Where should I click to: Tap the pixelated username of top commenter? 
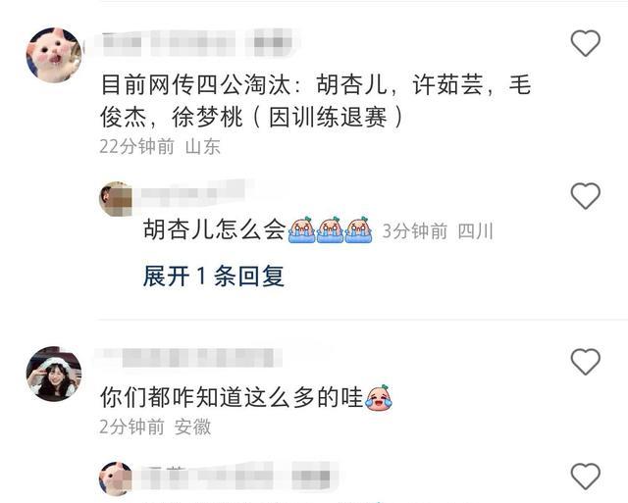click(198, 42)
